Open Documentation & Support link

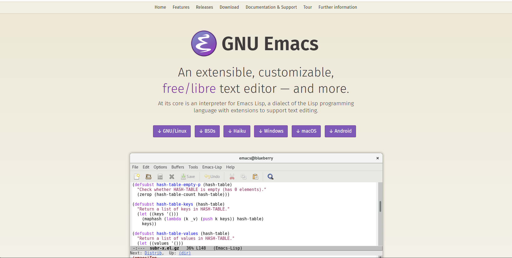[x=271, y=7]
